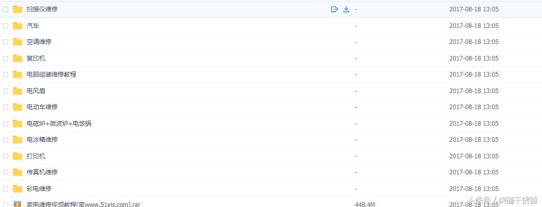Click the folder icon beside 汽车

coord(18,25)
